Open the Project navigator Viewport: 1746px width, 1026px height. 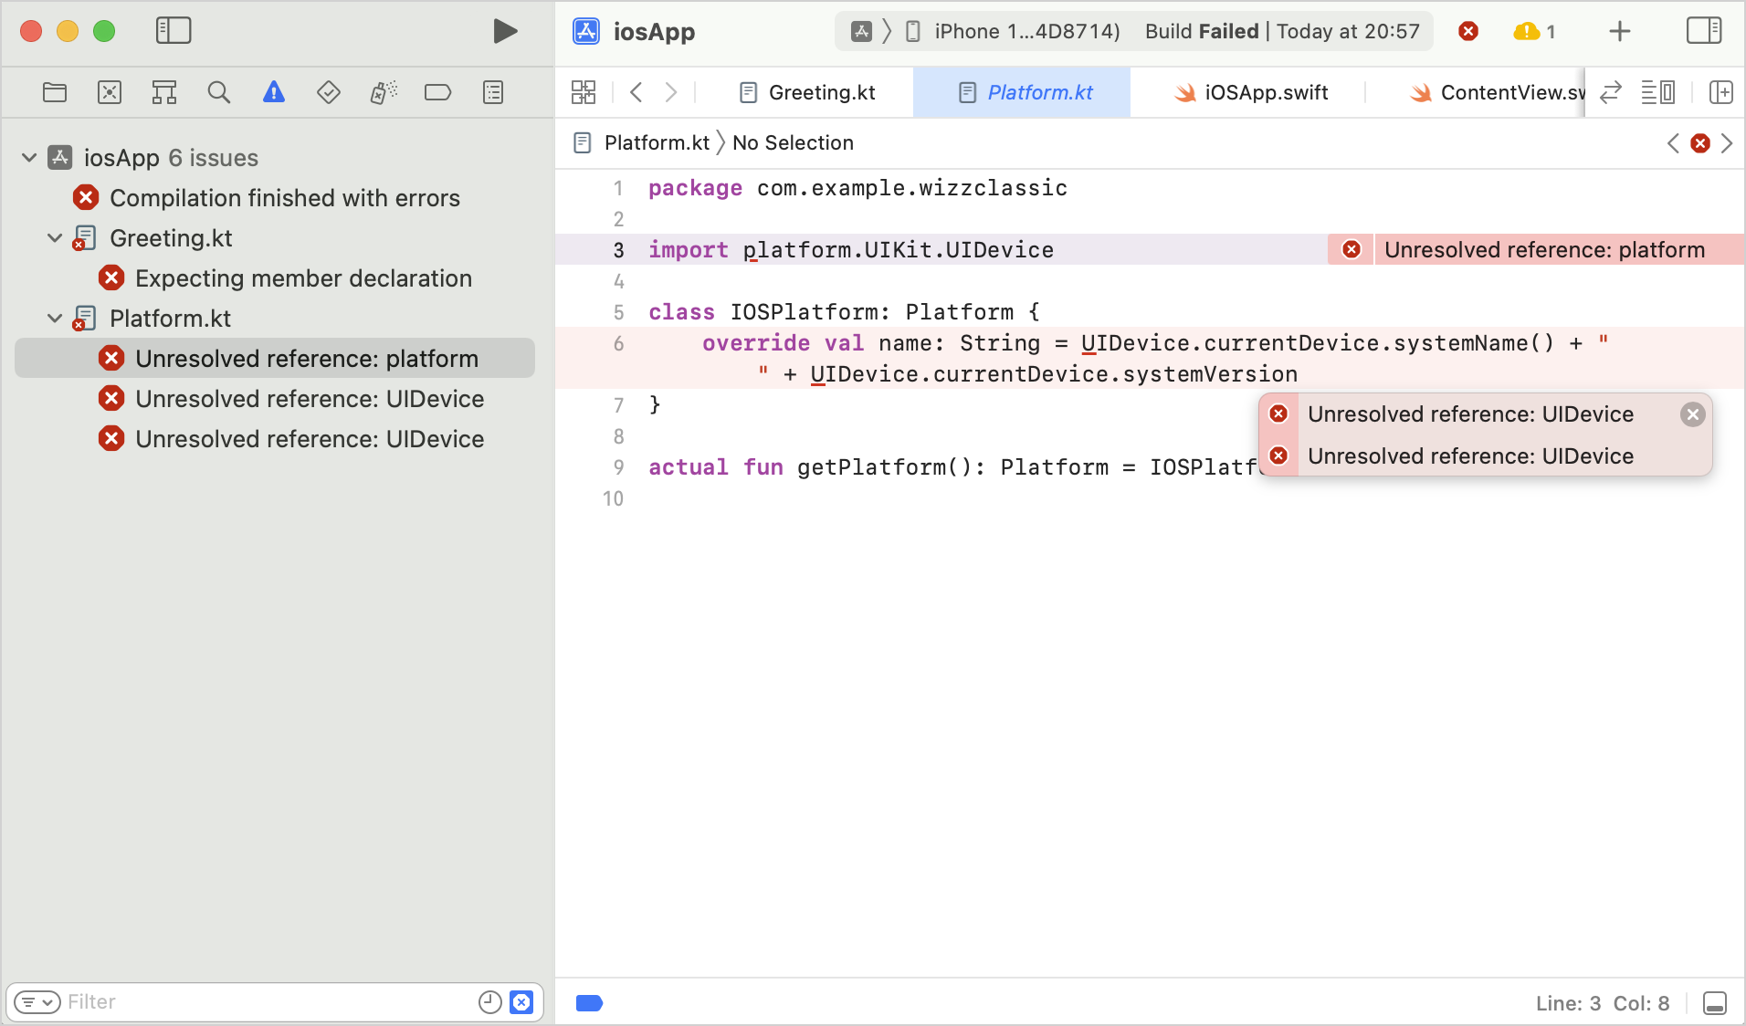[54, 91]
